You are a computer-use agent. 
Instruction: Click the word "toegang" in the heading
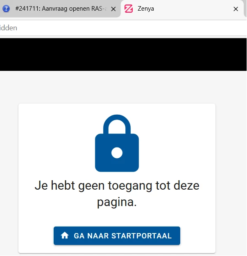tap(130, 186)
